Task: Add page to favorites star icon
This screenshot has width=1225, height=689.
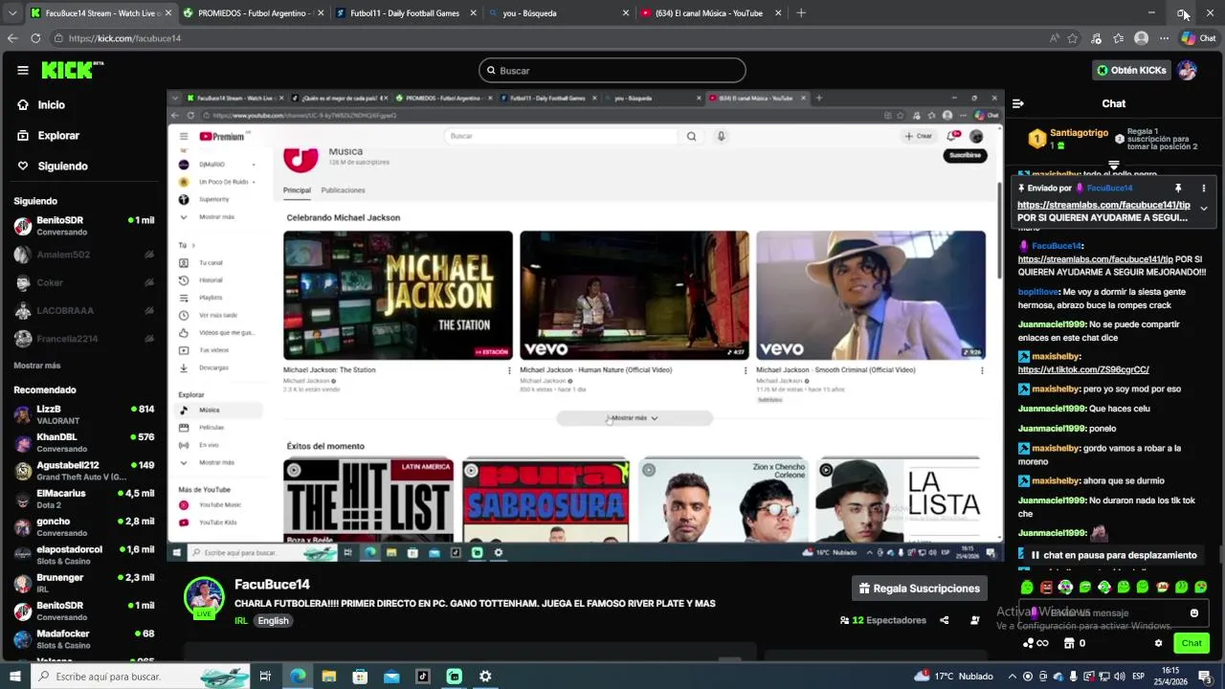Action: 1073,38
